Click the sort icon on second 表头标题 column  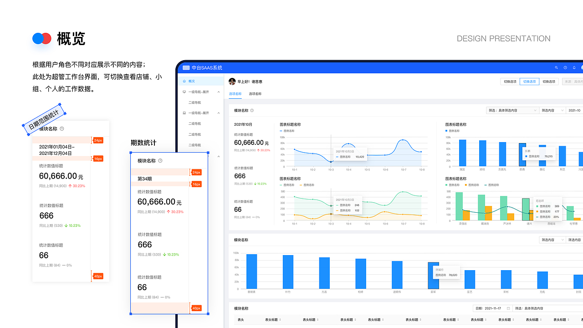[x=317, y=320]
